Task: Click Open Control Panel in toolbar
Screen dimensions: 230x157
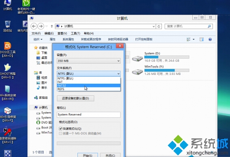Action: coord(144,39)
